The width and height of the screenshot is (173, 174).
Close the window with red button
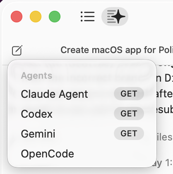pos(17,17)
